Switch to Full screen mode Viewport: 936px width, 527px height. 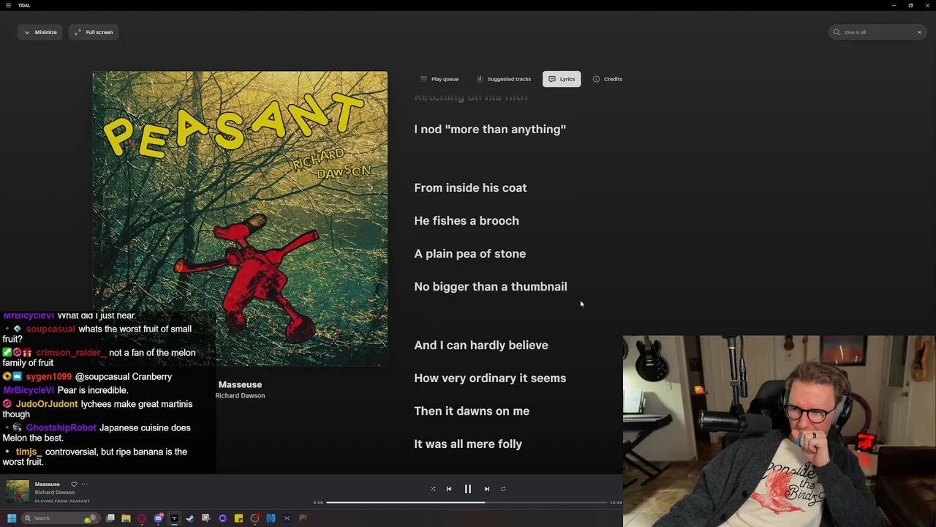(x=94, y=32)
